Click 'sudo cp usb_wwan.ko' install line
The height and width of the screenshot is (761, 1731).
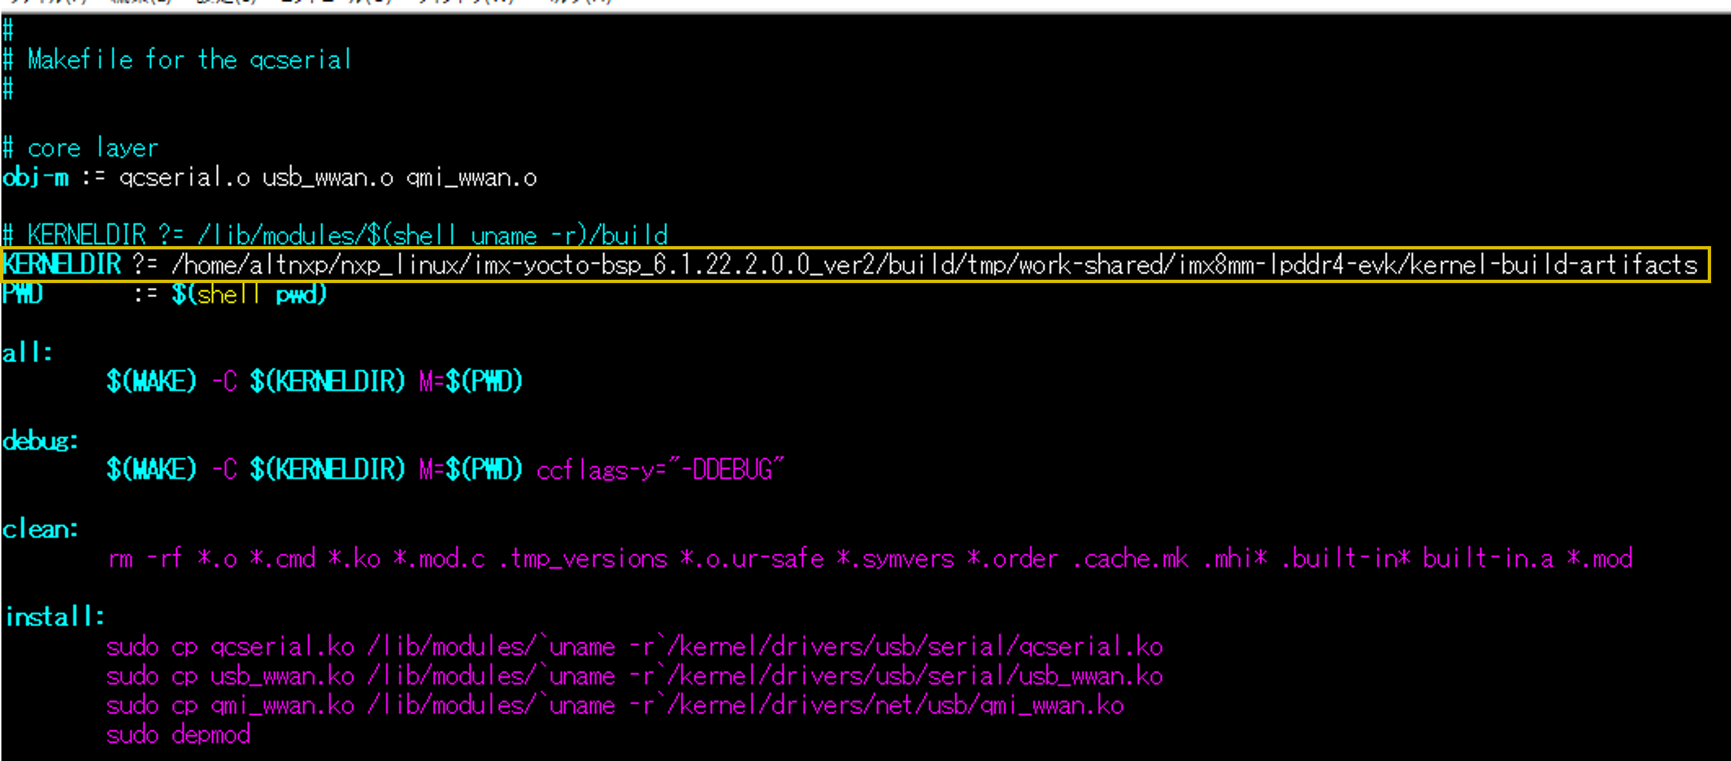pyautogui.click(x=230, y=676)
